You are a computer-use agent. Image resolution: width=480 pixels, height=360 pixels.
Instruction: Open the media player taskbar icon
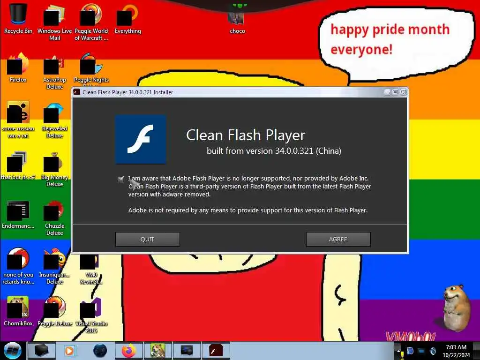pyautogui.click(x=70, y=351)
